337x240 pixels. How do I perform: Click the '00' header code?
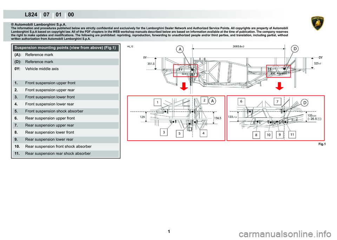tap(71, 15)
